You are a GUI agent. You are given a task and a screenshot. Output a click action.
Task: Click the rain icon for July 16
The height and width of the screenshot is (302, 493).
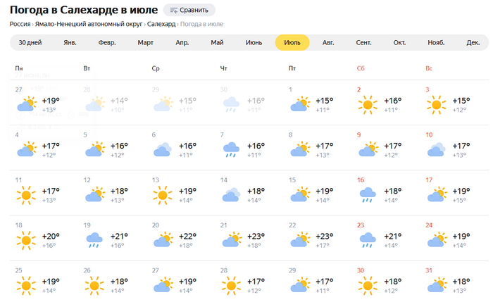366,195
